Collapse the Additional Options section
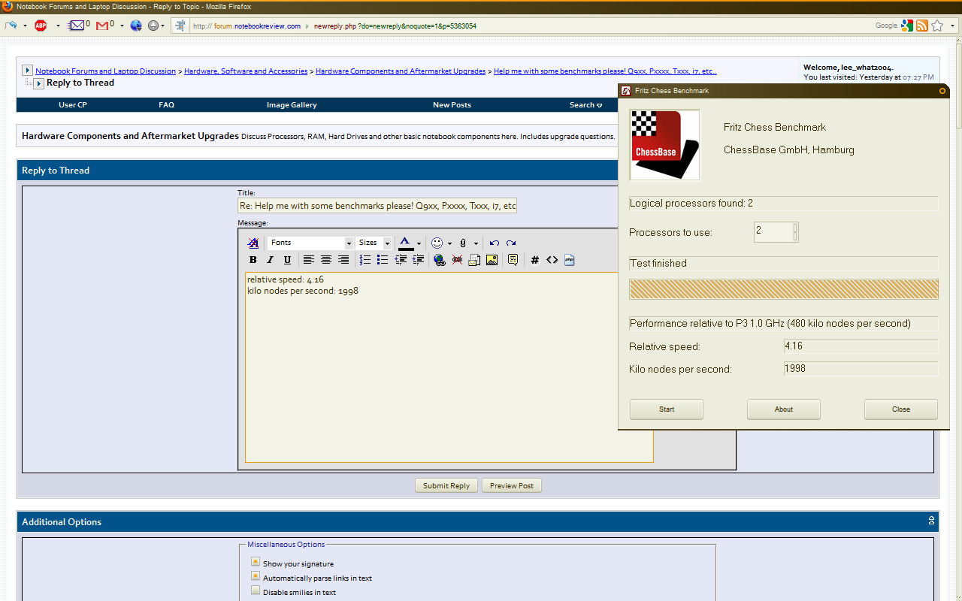This screenshot has height=601, width=962. (931, 521)
